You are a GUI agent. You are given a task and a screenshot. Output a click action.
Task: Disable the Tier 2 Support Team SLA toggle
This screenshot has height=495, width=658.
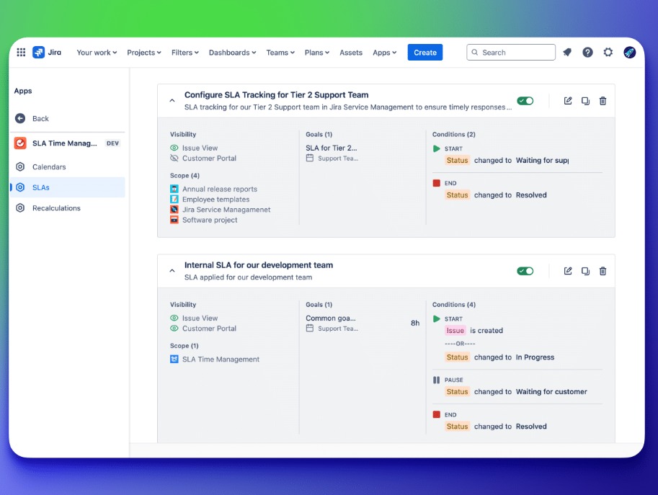click(525, 101)
